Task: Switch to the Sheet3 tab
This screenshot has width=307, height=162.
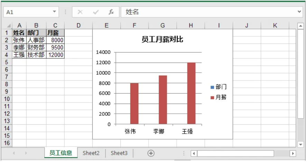Action: [x=119, y=153]
